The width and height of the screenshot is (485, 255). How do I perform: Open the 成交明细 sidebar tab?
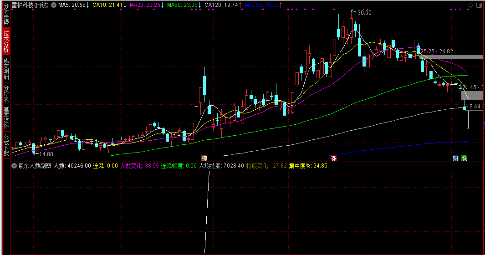tap(6, 69)
